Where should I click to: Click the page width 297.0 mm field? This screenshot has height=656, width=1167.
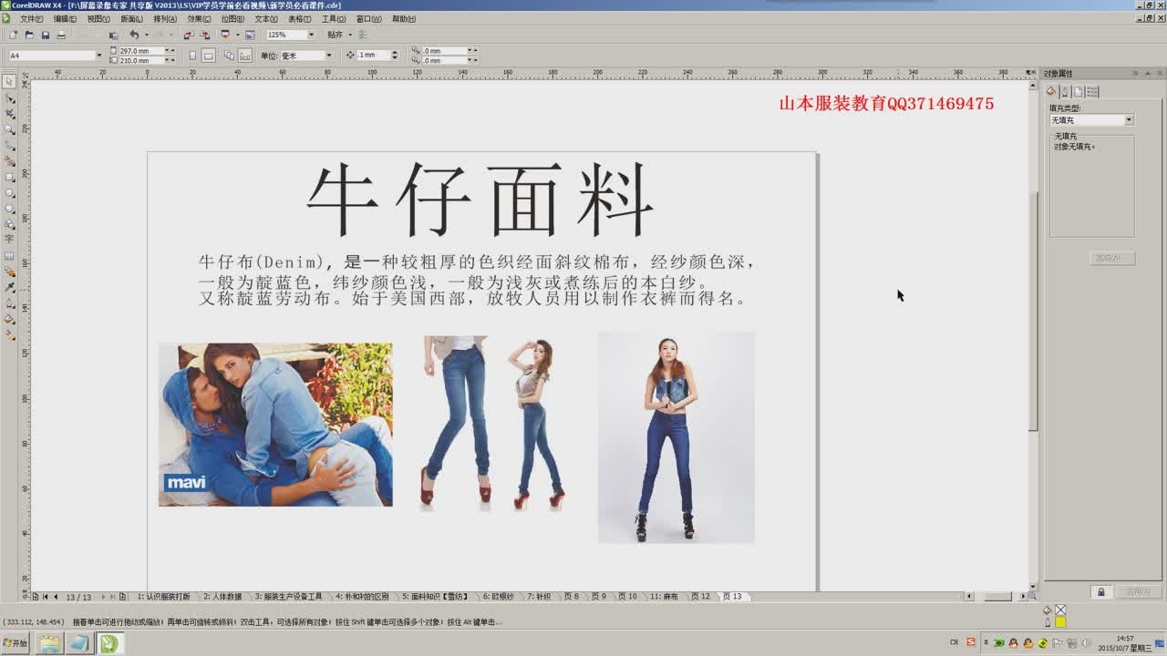[140, 51]
